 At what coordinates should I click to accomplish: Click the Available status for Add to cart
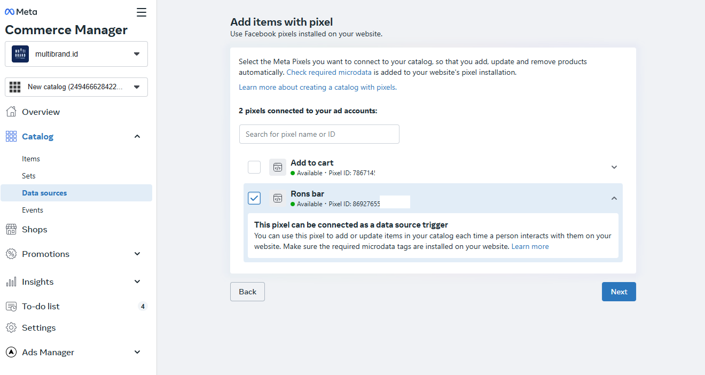307,173
